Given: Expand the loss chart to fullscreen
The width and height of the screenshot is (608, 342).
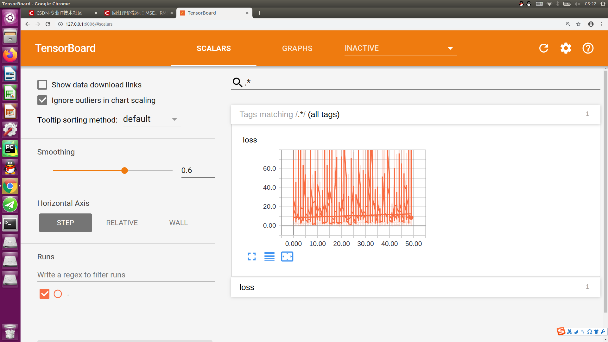Looking at the screenshot, I should pos(251,256).
